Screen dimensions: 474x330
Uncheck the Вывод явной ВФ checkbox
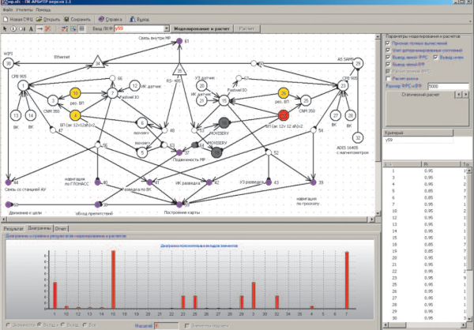388,65
